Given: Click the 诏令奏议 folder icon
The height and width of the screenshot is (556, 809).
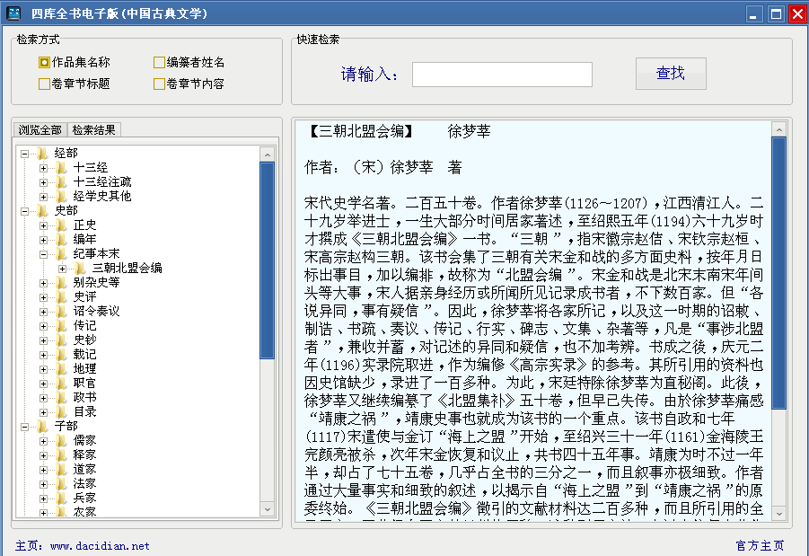Looking at the screenshot, I should [x=61, y=312].
